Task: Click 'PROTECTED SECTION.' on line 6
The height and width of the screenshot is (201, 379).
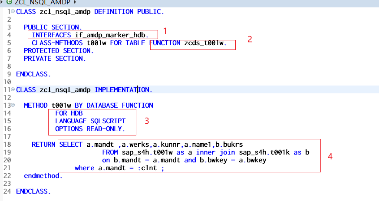Action: 59,51
